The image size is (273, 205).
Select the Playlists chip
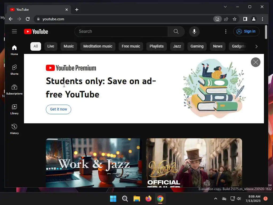click(x=156, y=46)
